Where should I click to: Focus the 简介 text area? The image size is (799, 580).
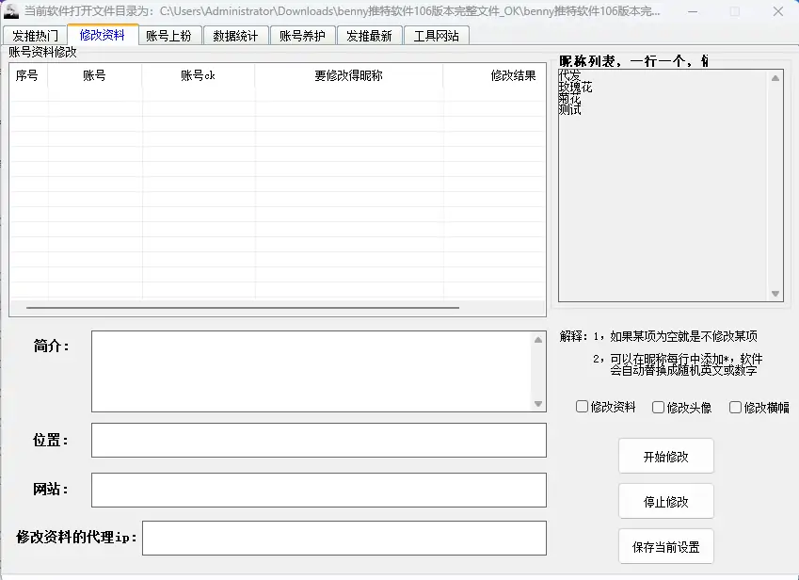(x=312, y=371)
